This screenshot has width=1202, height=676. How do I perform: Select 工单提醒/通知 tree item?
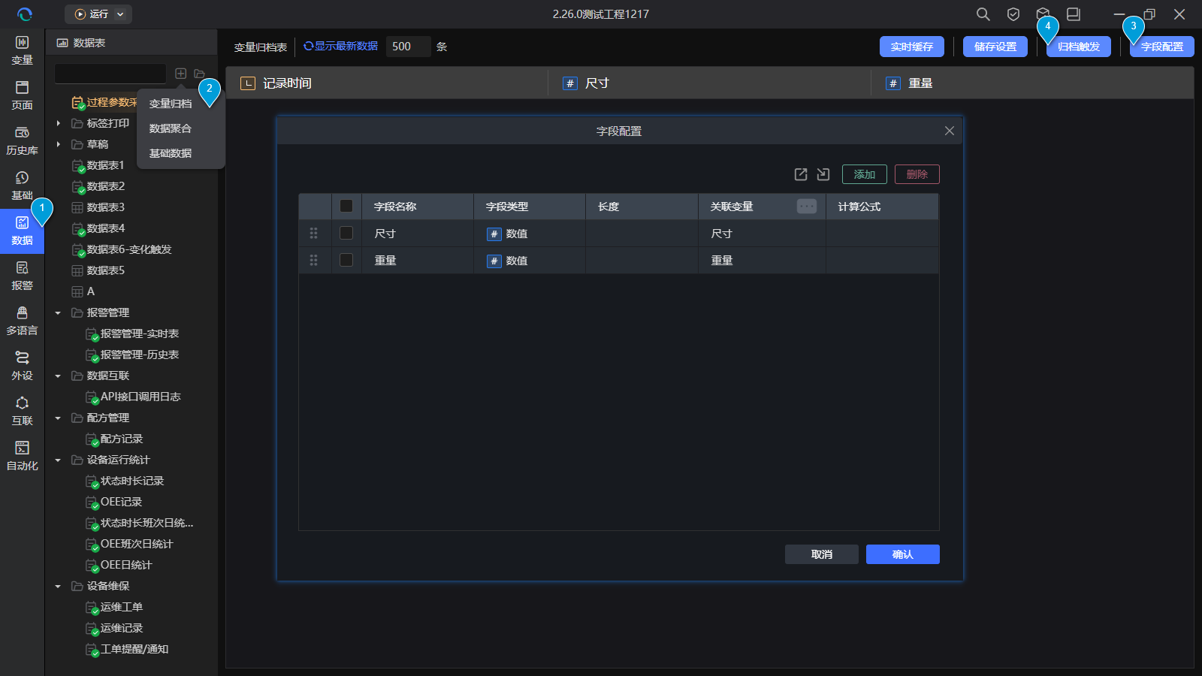pyautogui.click(x=134, y=649)
